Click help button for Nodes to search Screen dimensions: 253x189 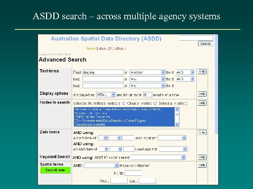[202, 103]
